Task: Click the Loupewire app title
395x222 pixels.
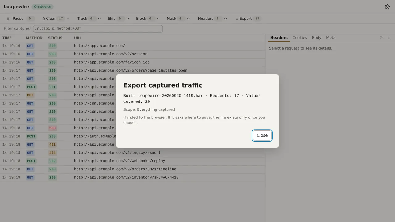Action: click(x=16, y=6)
